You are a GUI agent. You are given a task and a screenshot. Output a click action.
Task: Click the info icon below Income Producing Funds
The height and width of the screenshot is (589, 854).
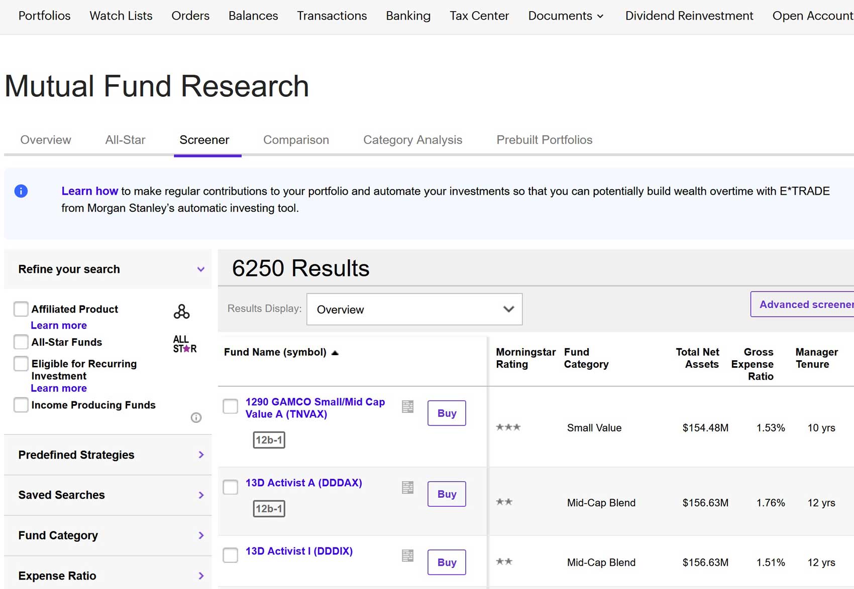click(x=196, y=417)
